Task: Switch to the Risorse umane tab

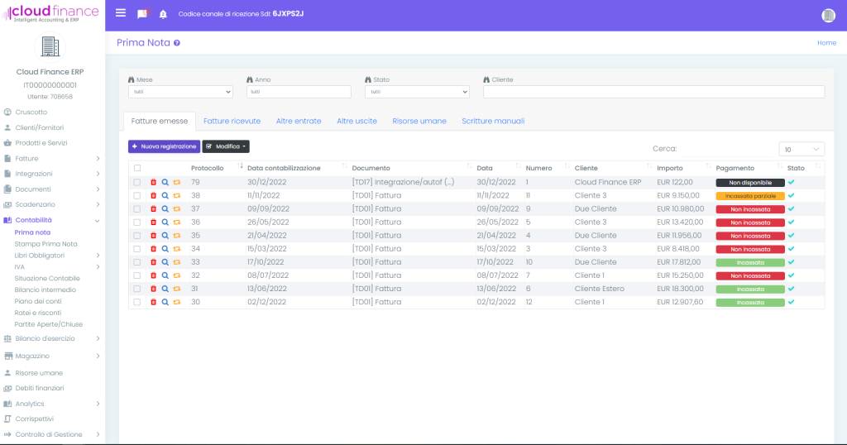Action: coord(419,121)
